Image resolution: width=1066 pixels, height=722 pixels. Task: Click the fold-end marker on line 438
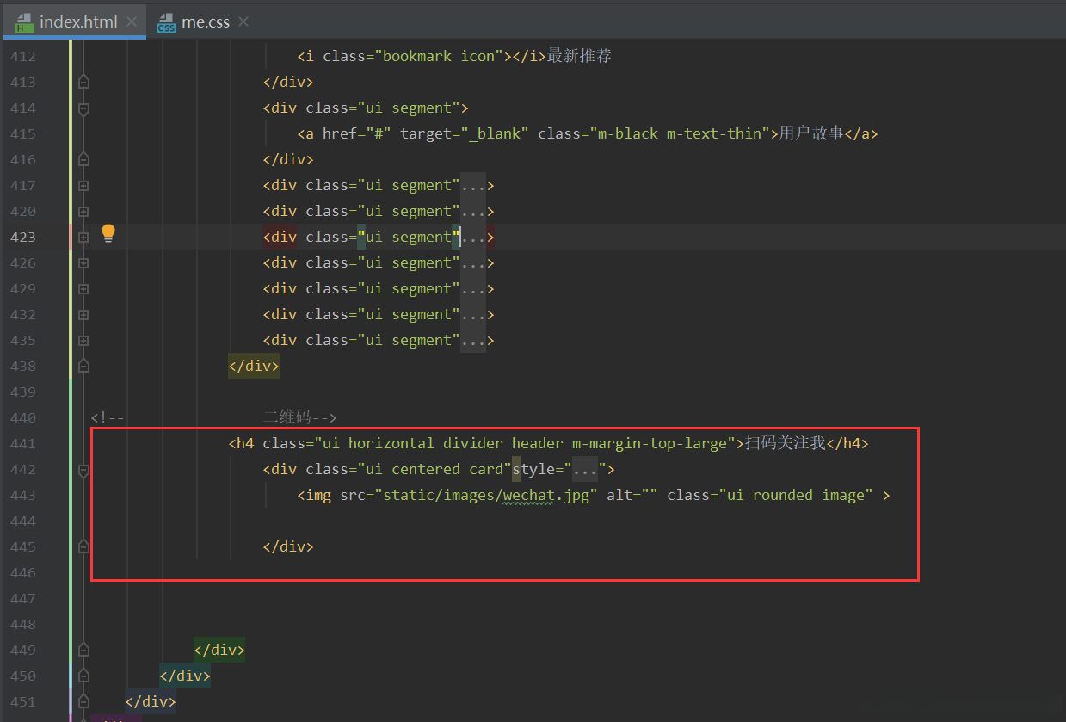[x=83, y=366]
